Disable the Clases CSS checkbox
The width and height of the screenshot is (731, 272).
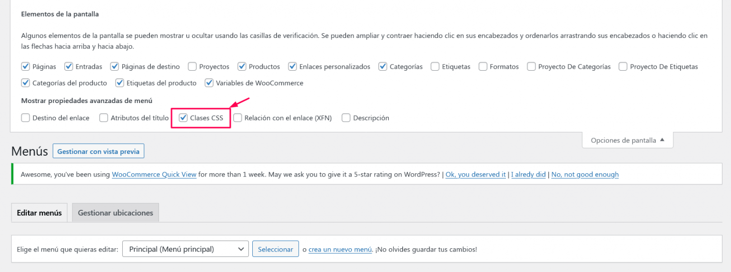(x=183, y=118)
